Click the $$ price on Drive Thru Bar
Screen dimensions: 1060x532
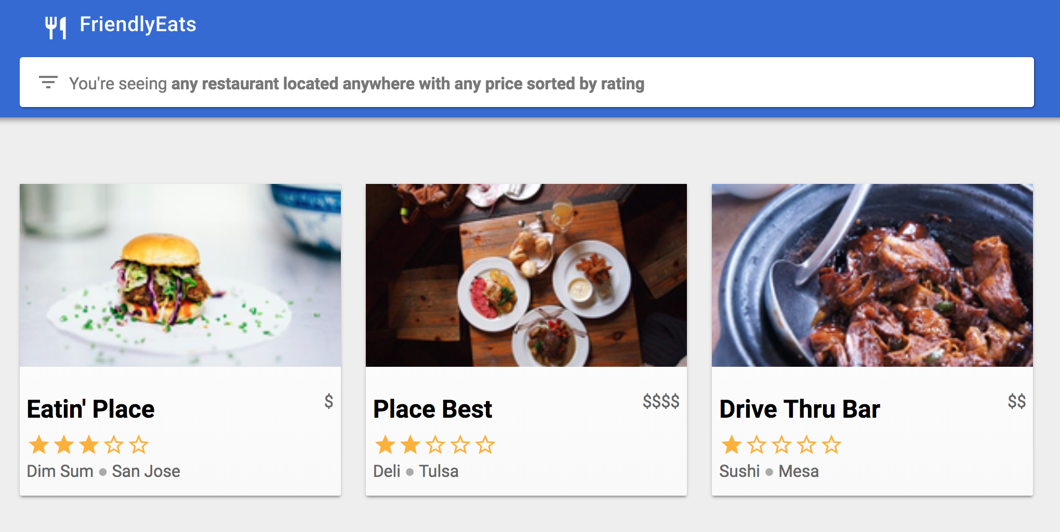[x=1016, y=402]
